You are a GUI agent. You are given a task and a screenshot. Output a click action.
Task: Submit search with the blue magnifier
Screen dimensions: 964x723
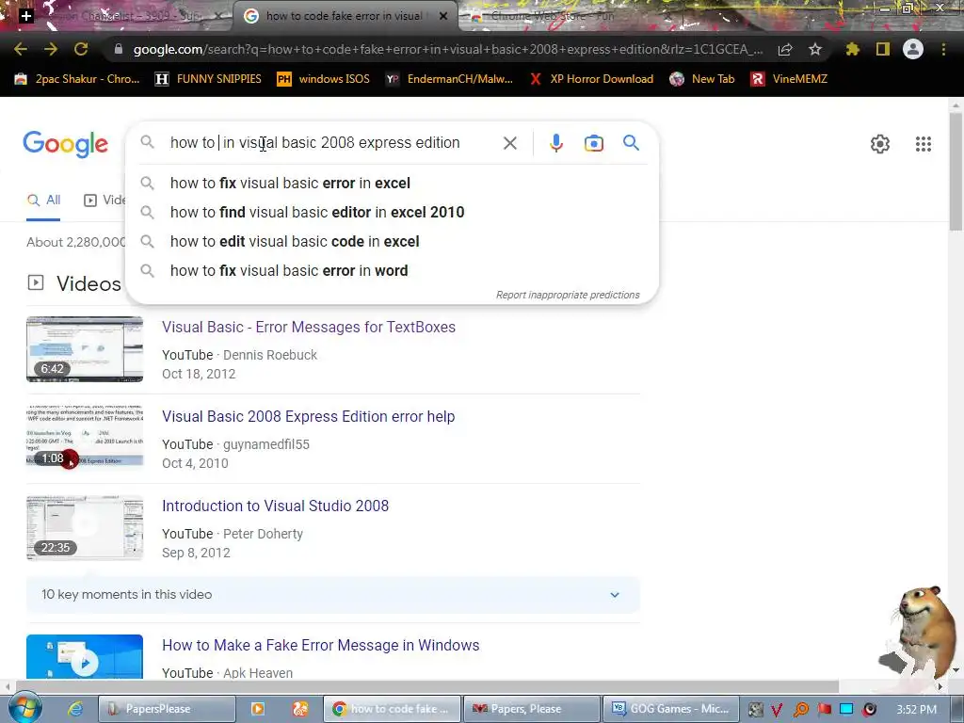[631, 143]
